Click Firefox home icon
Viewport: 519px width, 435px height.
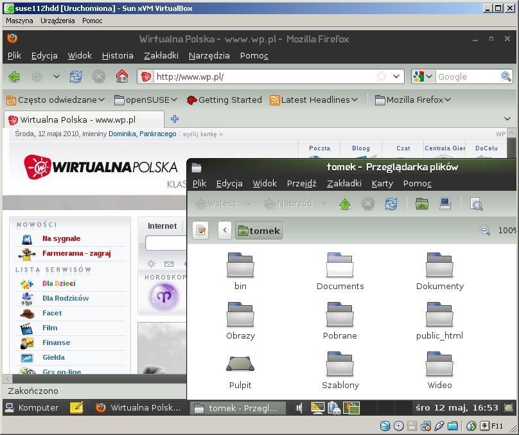point(122,76)
